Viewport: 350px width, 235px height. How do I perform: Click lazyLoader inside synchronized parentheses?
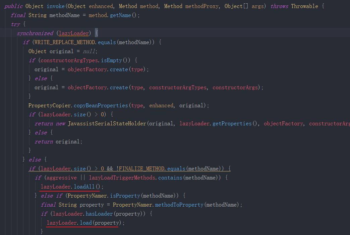coord(74,33)
